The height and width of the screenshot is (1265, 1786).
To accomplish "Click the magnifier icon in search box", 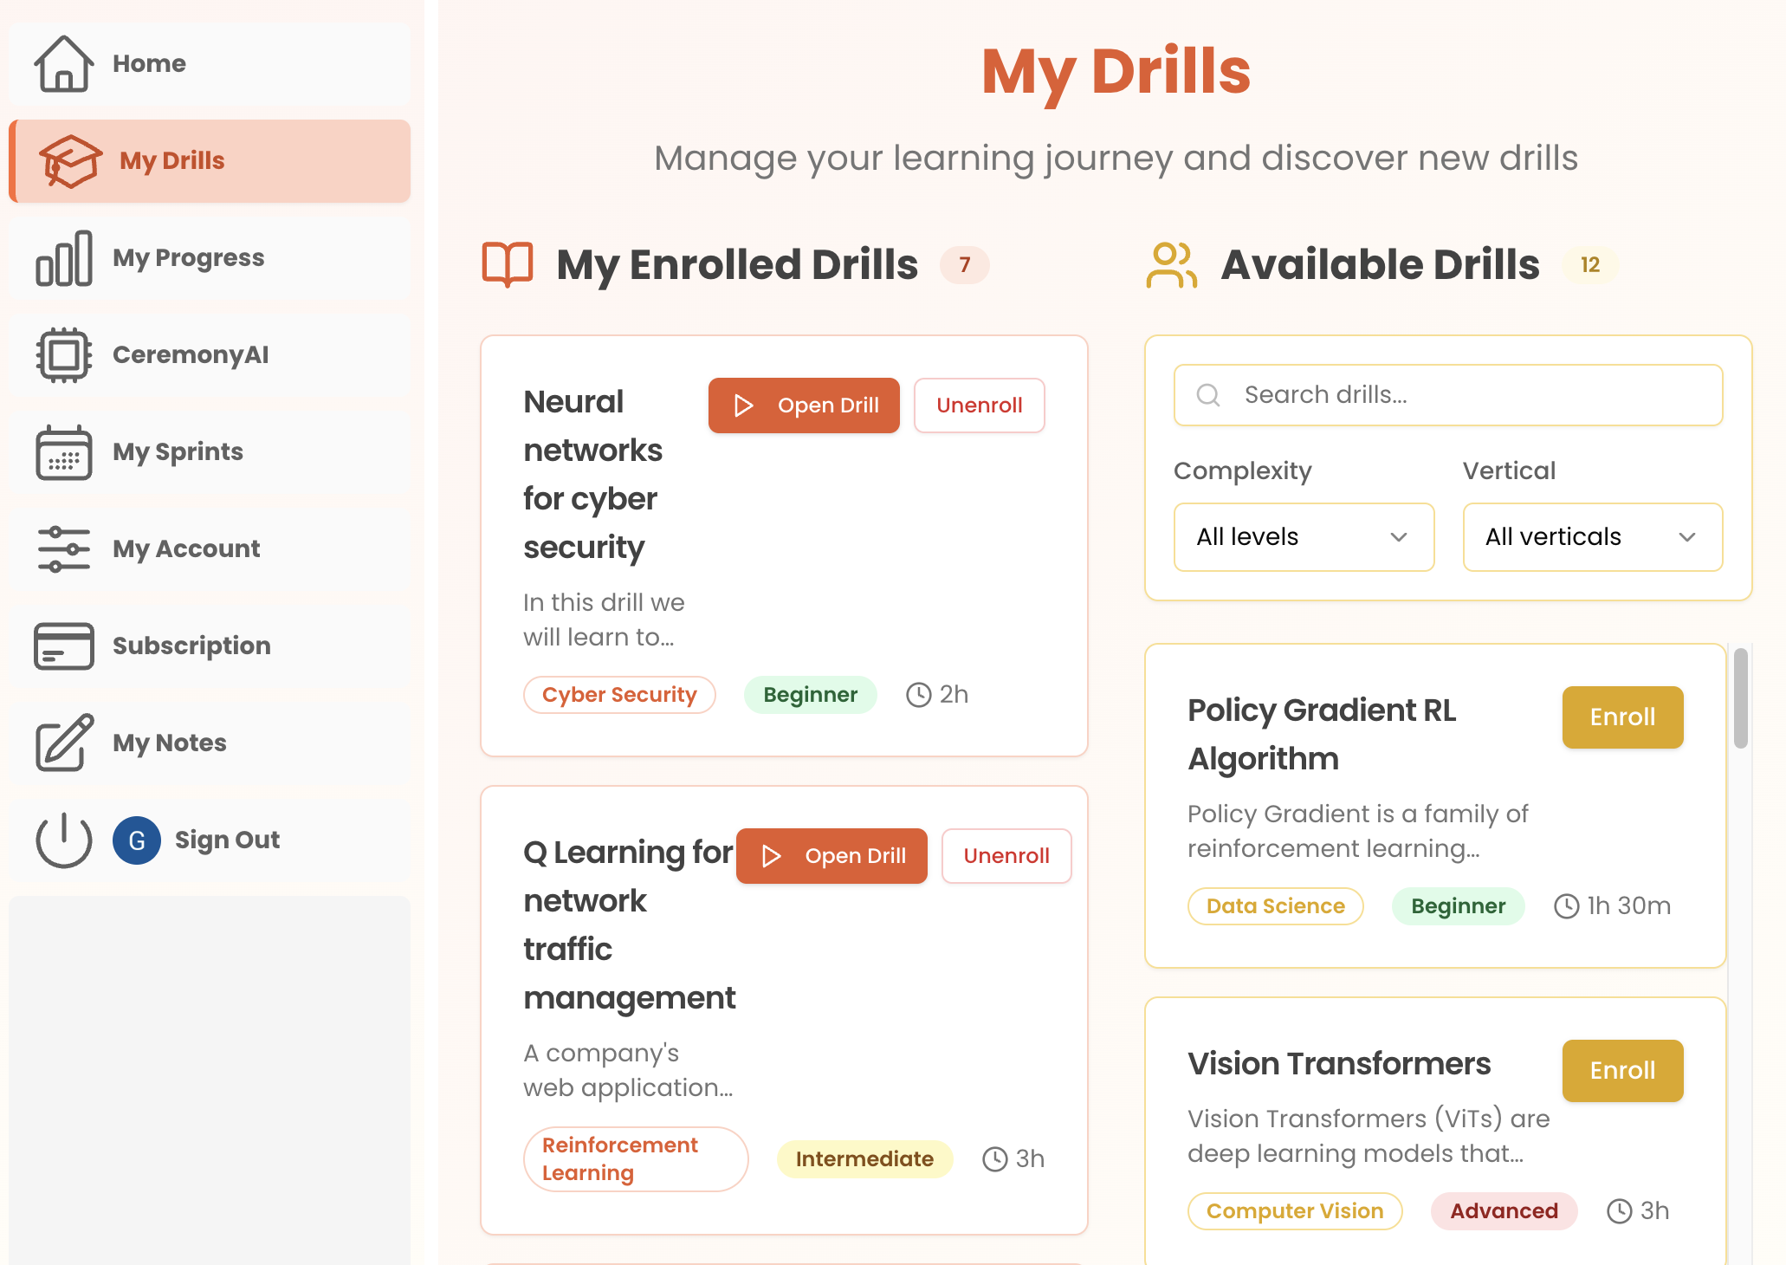I will 1208,395.
